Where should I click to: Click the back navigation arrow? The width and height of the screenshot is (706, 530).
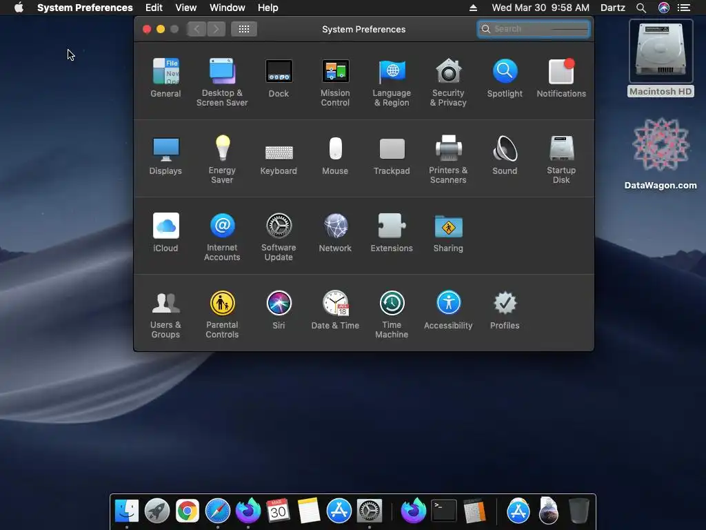click(196, 29)
